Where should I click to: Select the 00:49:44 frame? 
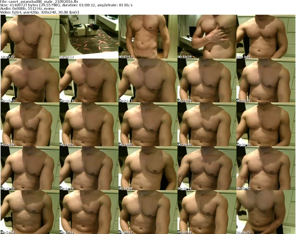[x=207, y=168]
